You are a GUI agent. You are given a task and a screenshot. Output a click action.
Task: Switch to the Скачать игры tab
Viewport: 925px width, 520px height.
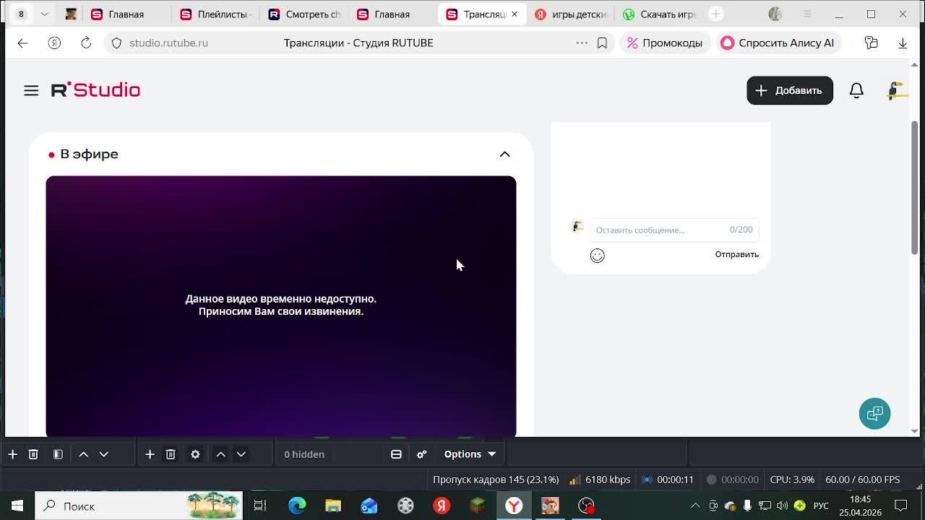click(x=660, y=14)
